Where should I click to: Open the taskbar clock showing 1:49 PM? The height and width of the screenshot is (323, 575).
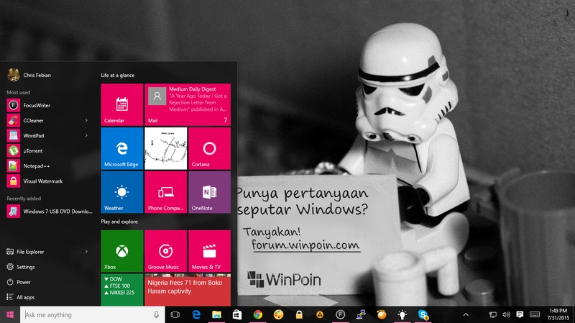pos(558,314)
